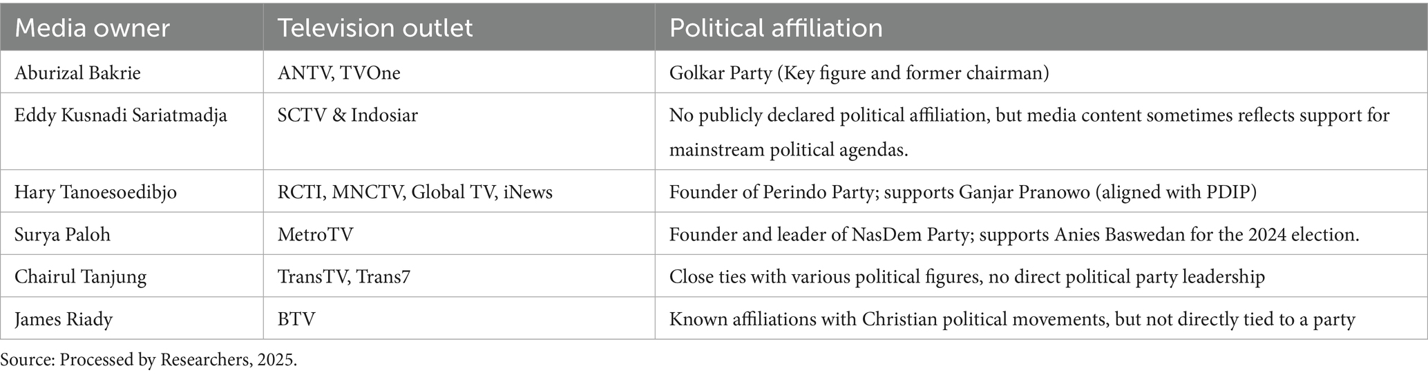Click the Media owner column header
The height and width of the screenshot is (375, 1428).
[92, 28]
